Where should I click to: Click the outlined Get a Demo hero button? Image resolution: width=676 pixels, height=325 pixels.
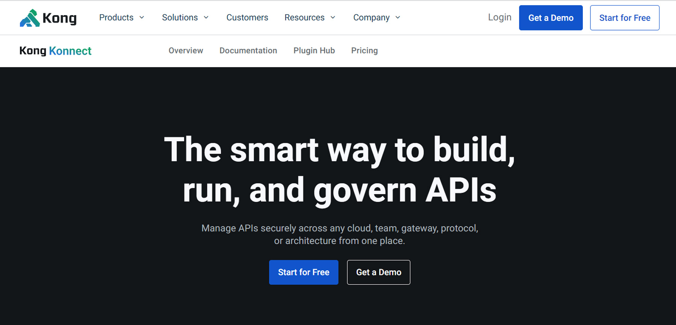coord(379,272)
